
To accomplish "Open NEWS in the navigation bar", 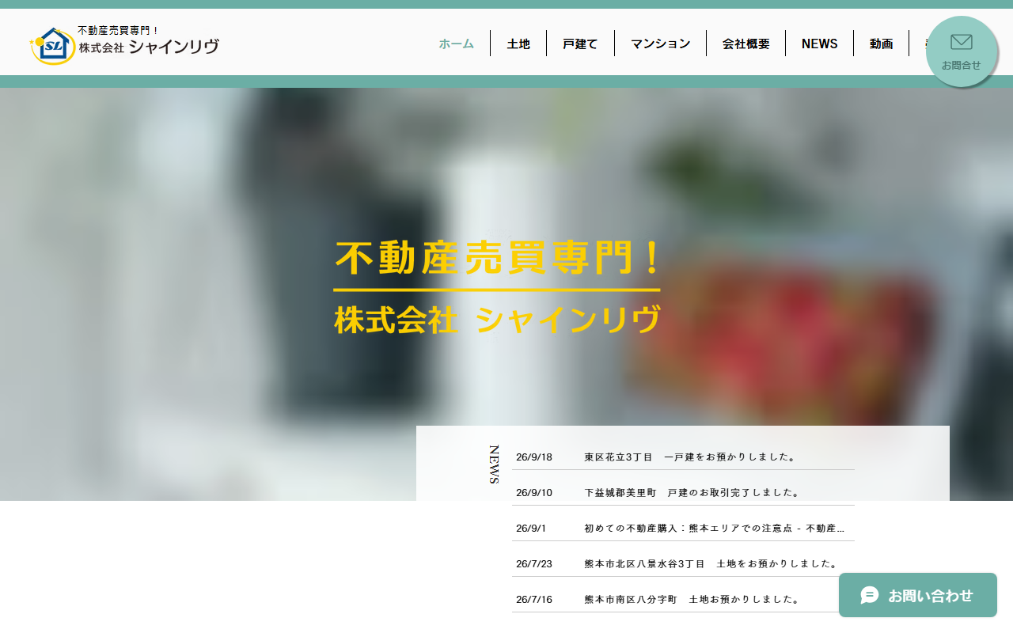I will [x=819, y=44].
